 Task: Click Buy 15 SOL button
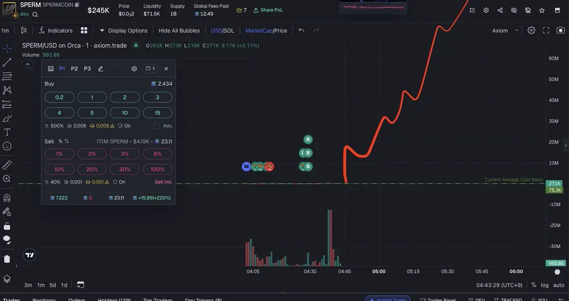157,113
